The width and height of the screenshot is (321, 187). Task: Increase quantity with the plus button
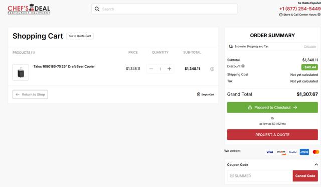[169, 69]
